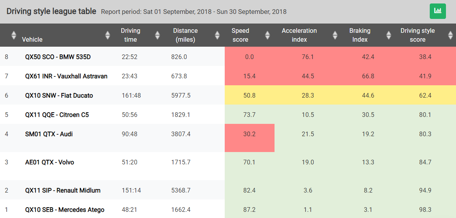Open QX50 SCO - BMW 535D vehicle
This screenshot has width=456, height=218.
click(58, 57)
